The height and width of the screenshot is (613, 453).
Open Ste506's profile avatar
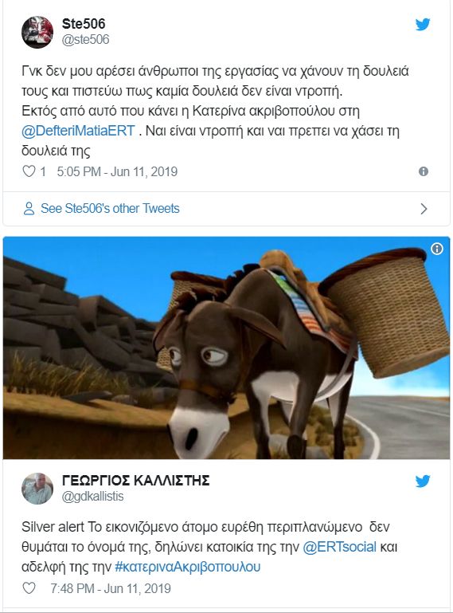tap(37, 32)
